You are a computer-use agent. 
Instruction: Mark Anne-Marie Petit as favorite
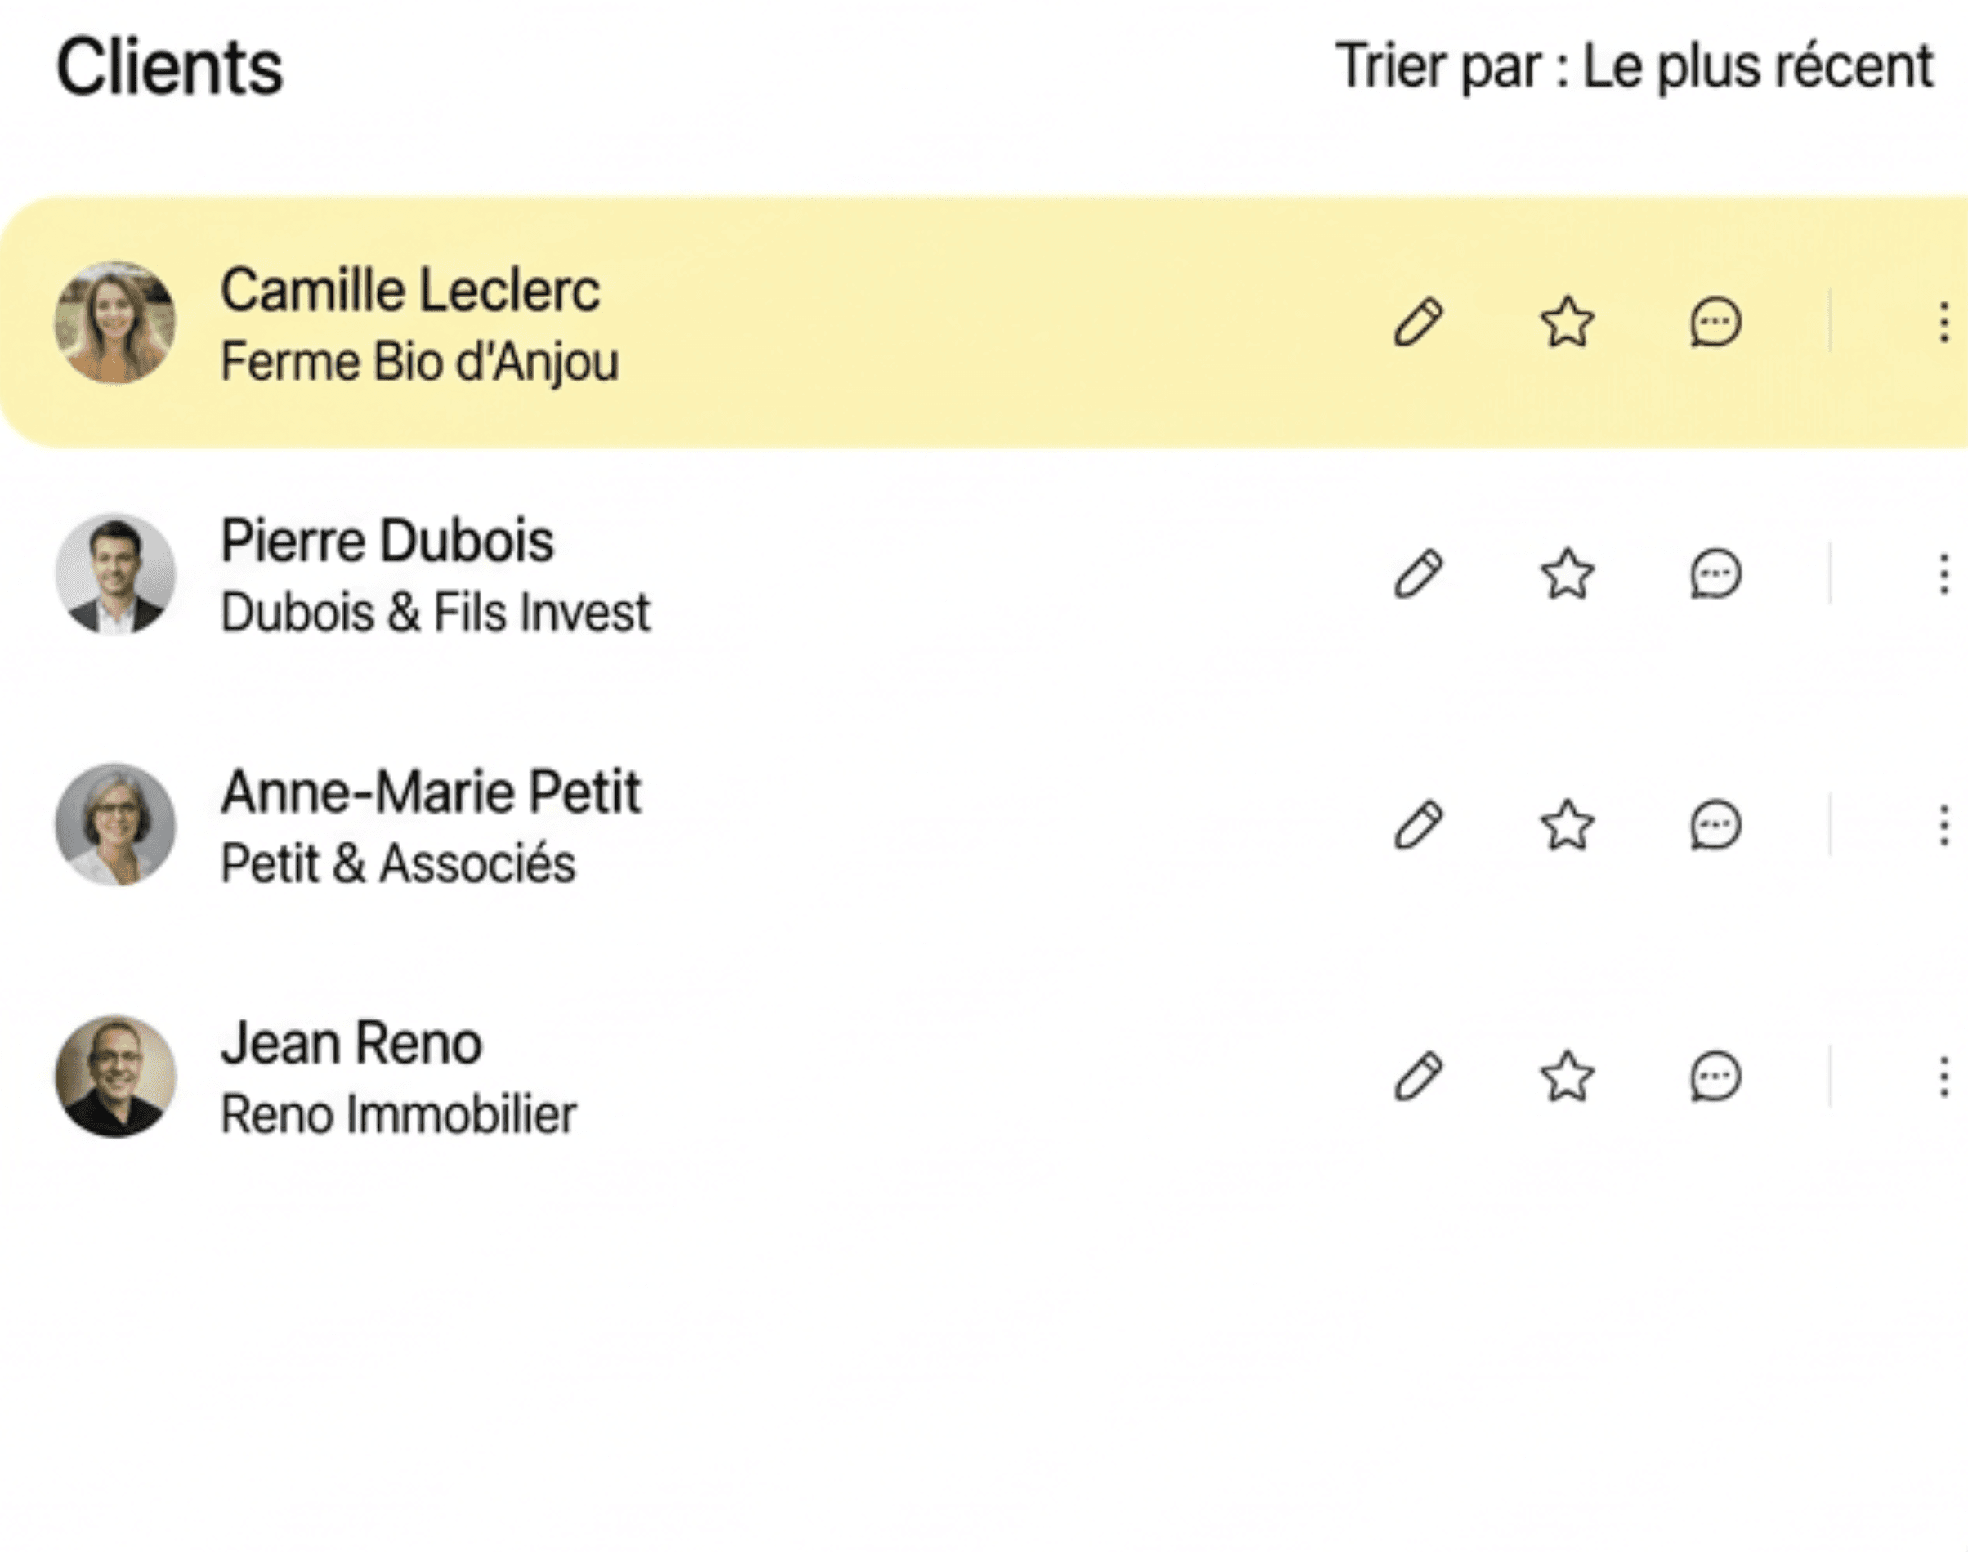click(1568, 825)
